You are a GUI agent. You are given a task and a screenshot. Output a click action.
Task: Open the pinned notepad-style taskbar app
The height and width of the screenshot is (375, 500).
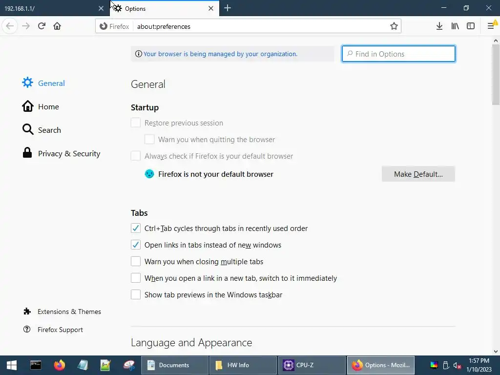coord(83,365)
